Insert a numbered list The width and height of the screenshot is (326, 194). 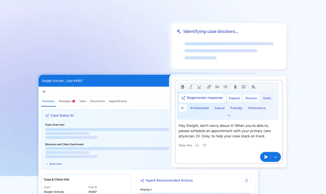point(217,87)
